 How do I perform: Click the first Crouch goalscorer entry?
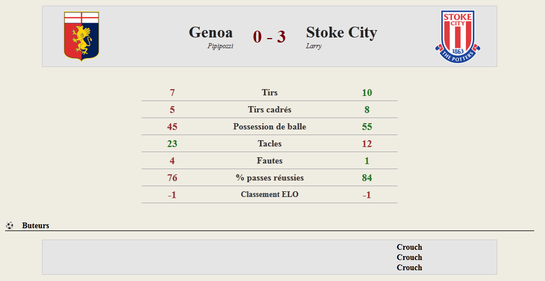410,247
